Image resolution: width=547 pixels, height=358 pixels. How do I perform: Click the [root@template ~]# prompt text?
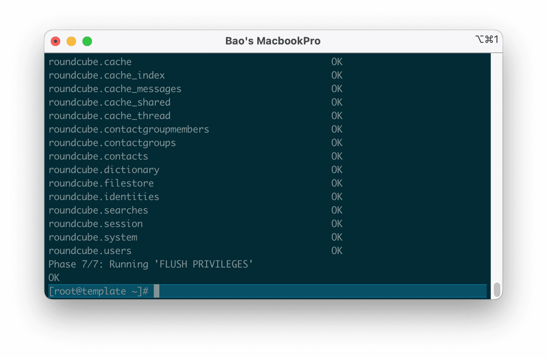[98, 291]
